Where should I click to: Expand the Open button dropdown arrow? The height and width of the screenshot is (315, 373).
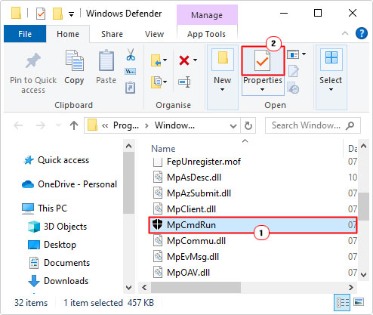(304, 54)
